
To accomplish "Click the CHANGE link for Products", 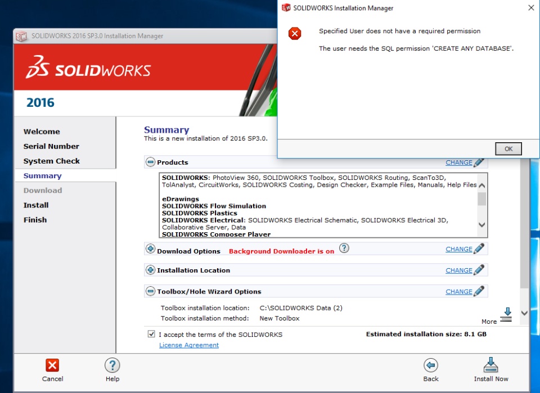I will point(459,162).
